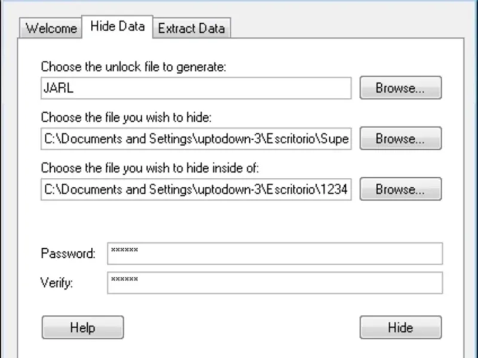
Task: Focus the file-to-hide path field
Action: pyautogui.click(x=196, y=139)
